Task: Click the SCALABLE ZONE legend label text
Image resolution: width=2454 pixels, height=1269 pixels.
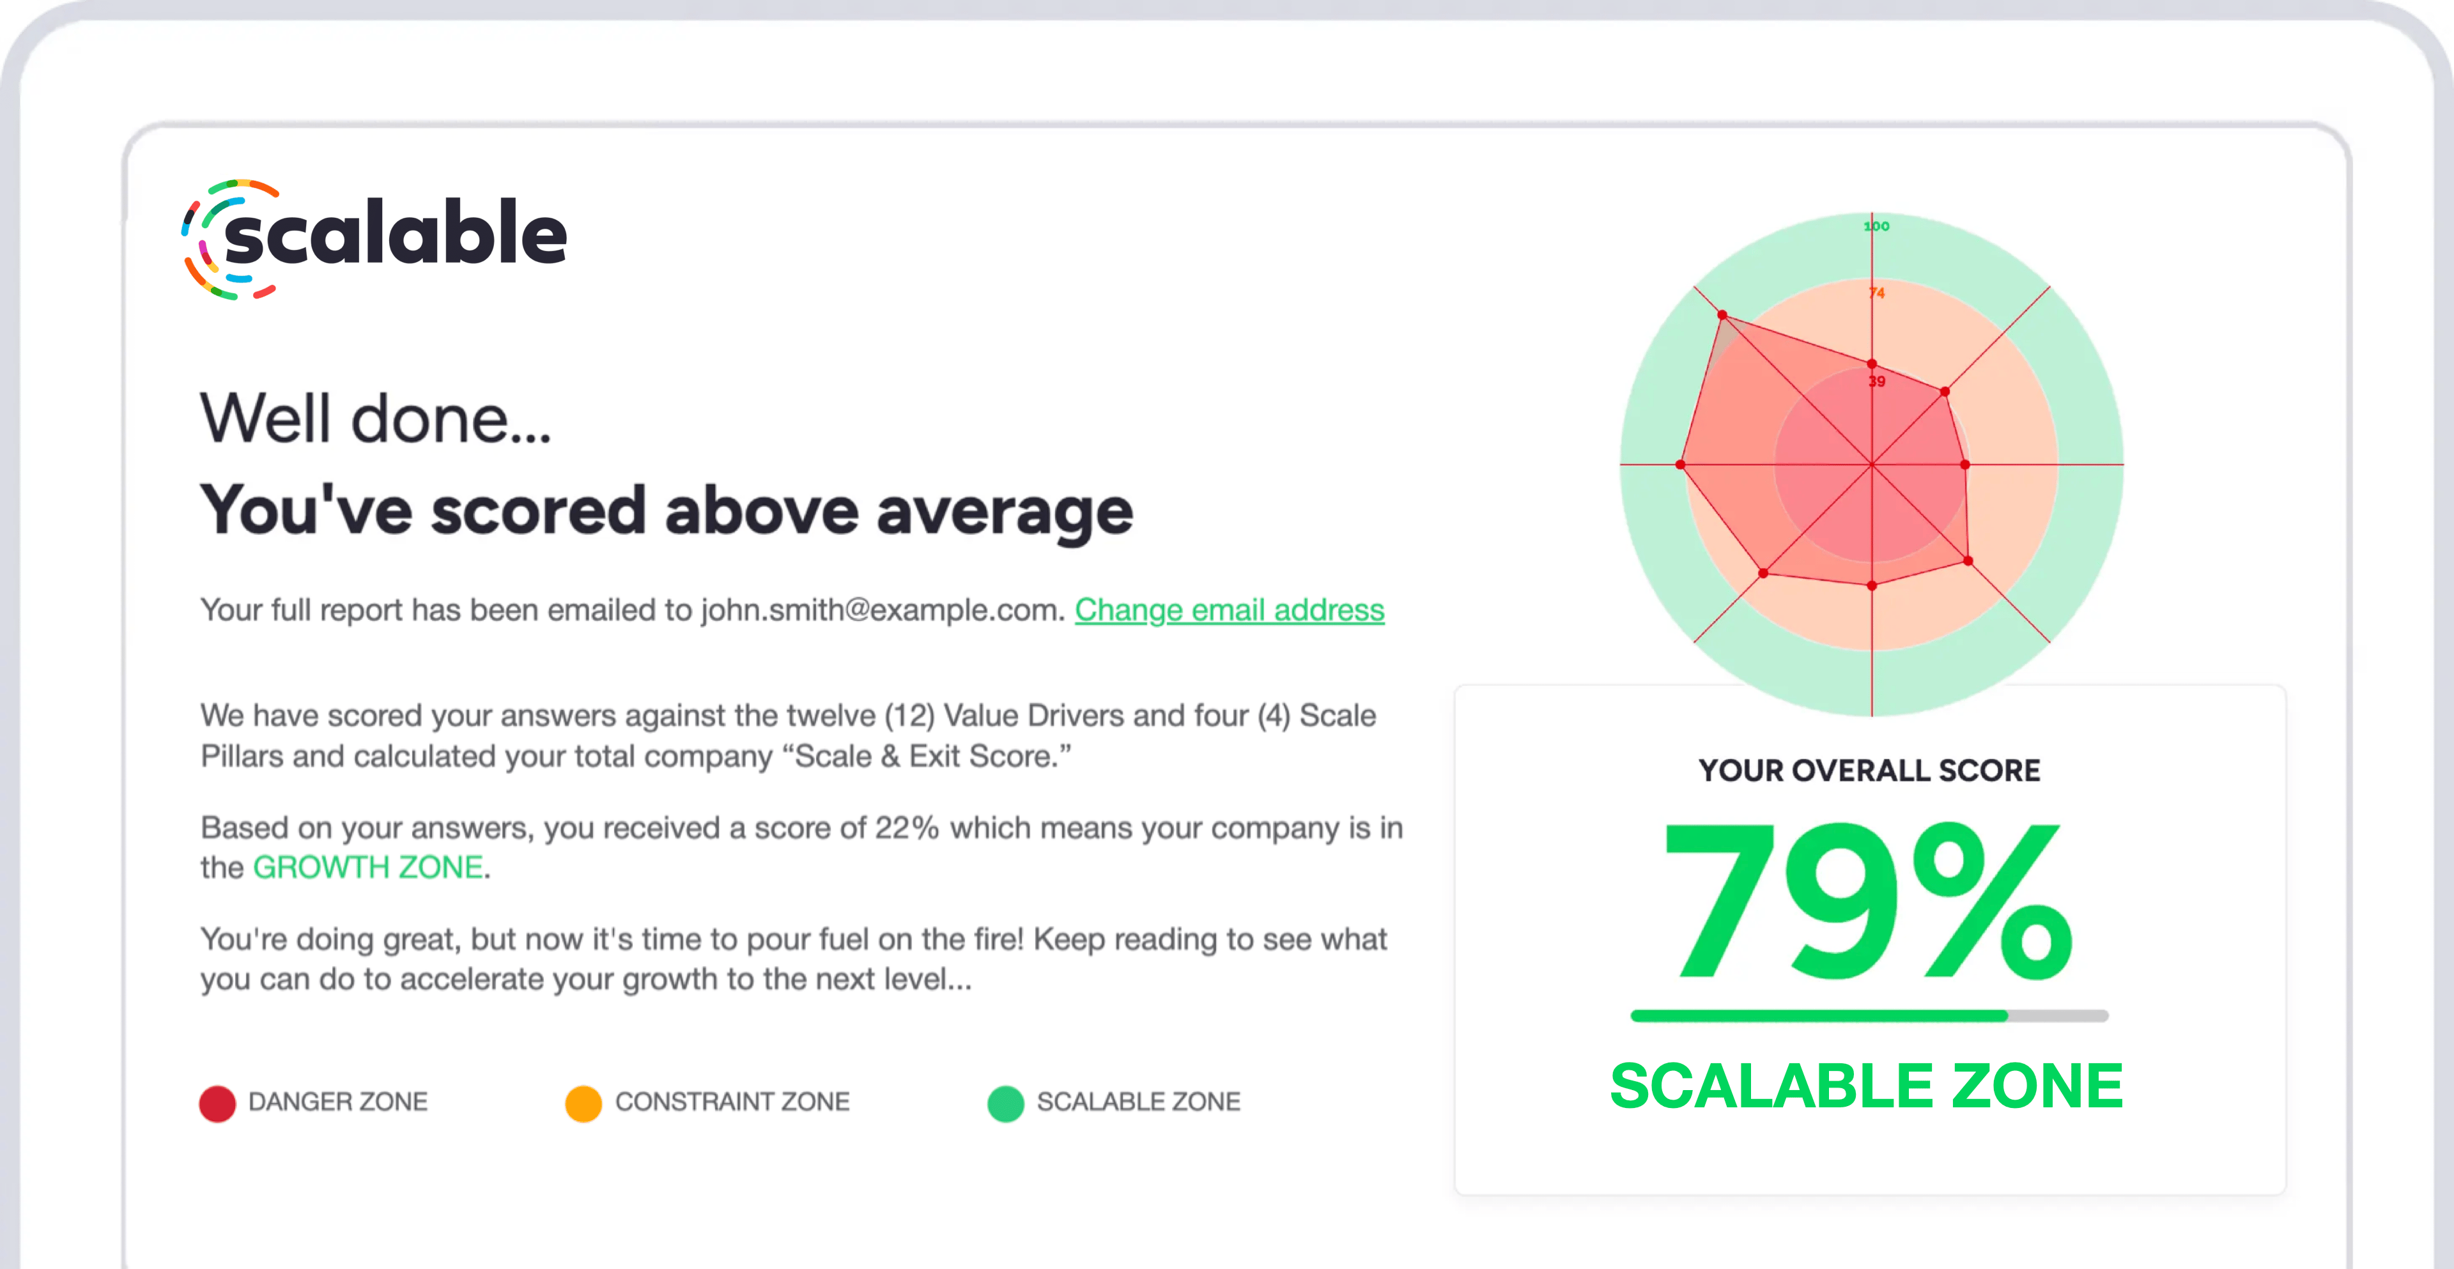Action: coord(1138,1102)
